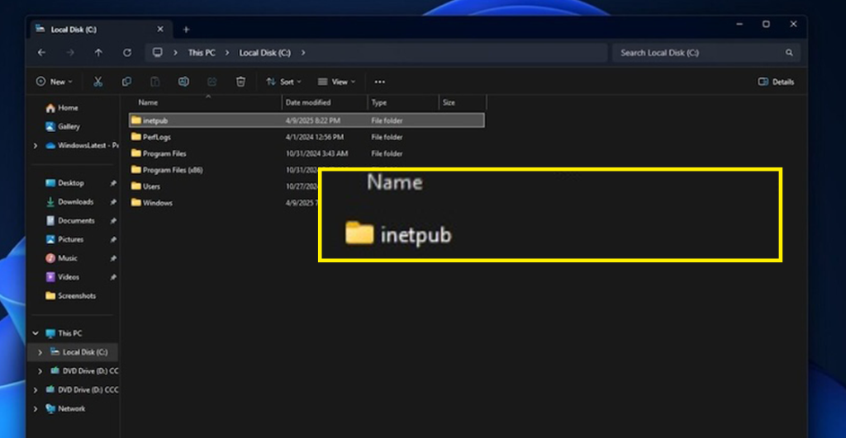This screenshot has width=846, height=438.
Task: Click the search magnifier icon
Action: coord(789,53)
